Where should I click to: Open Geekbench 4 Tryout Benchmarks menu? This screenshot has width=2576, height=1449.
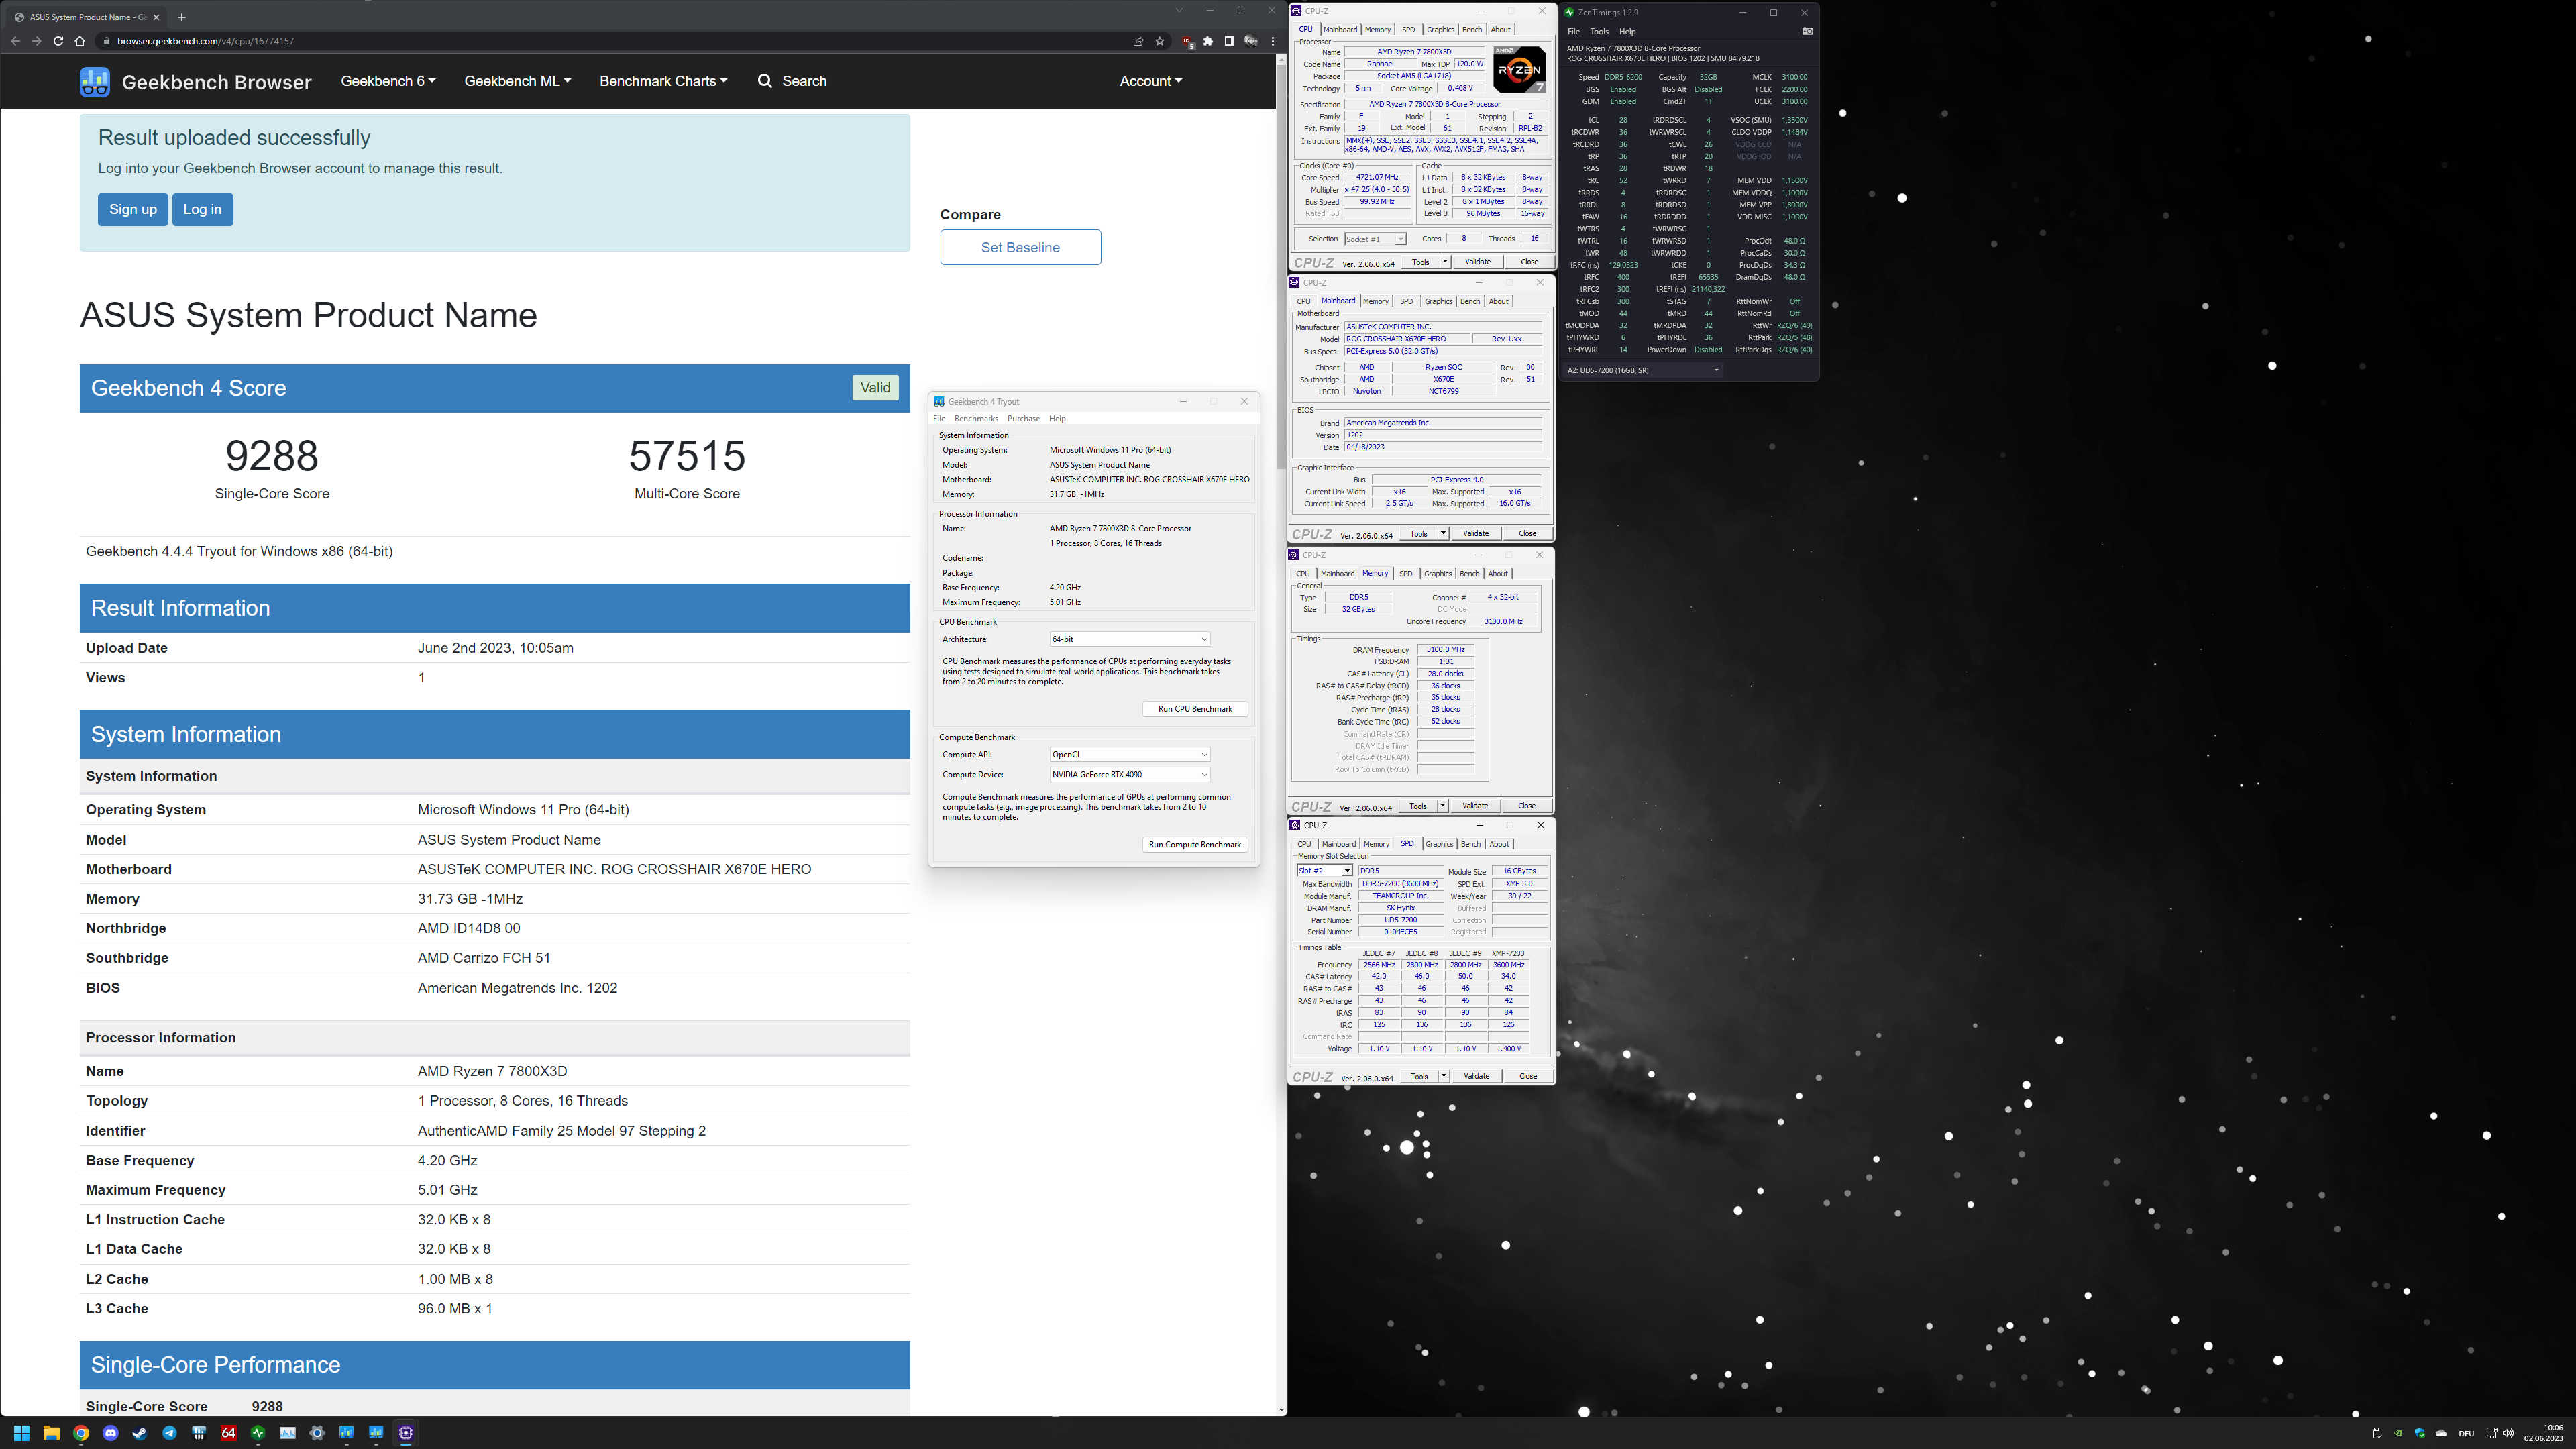[x=976, y=419]
